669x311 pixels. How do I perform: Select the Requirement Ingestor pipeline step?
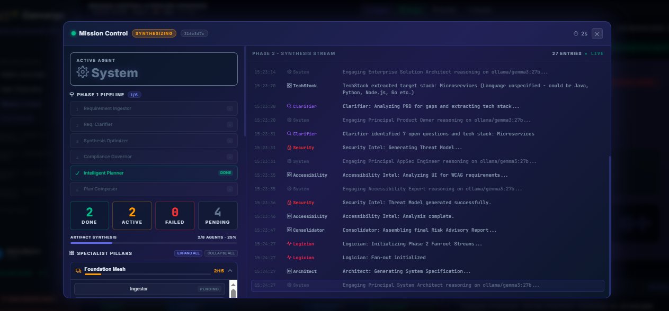point(154,108)
